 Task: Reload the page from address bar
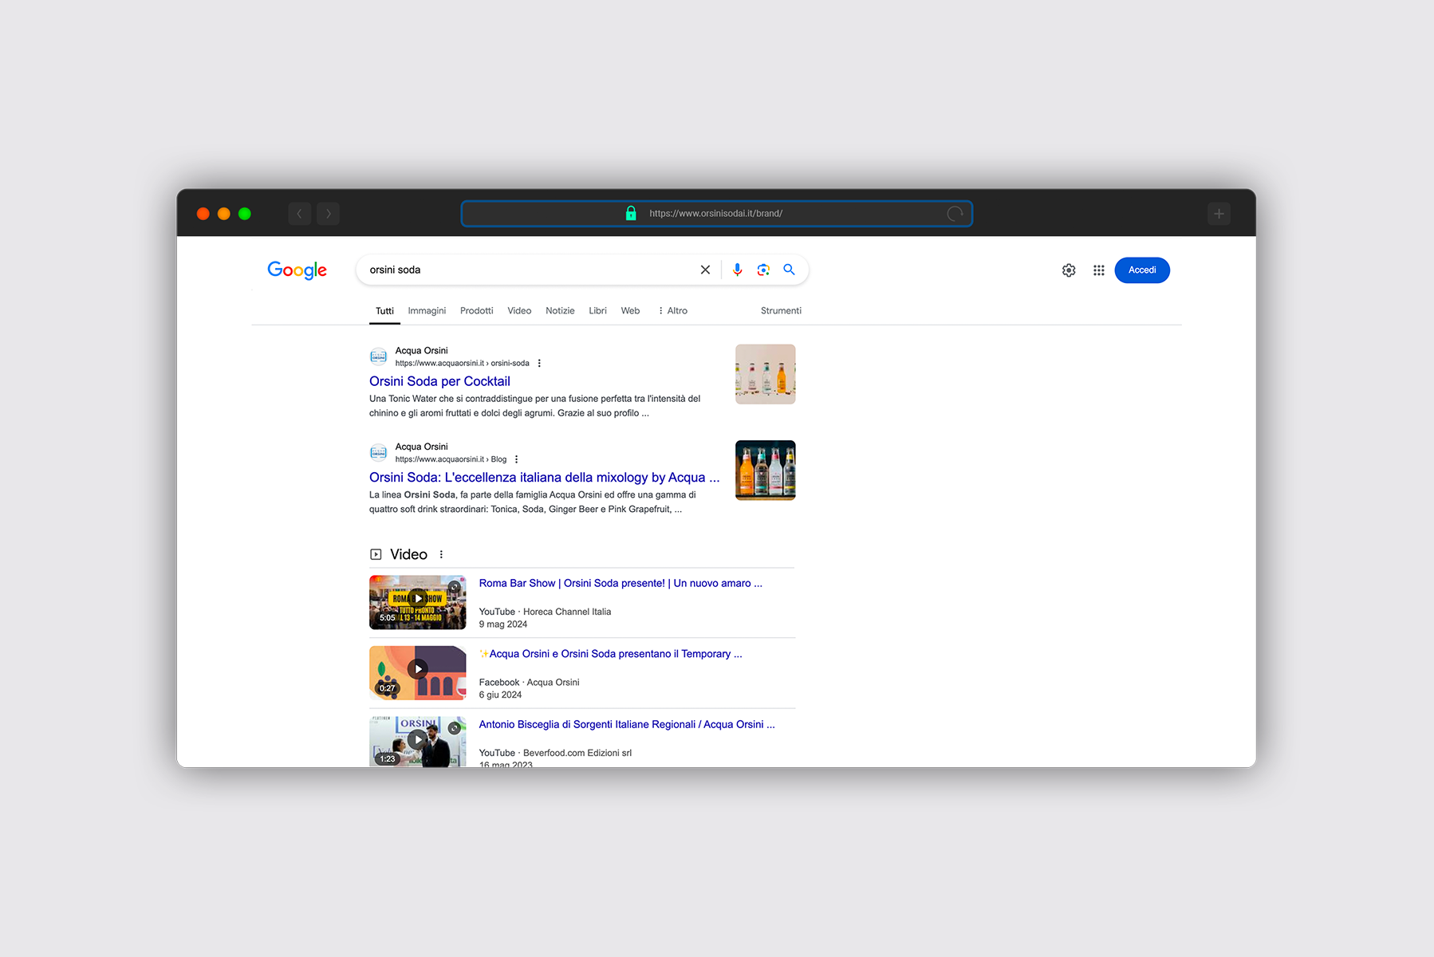(x=955, y=214)
